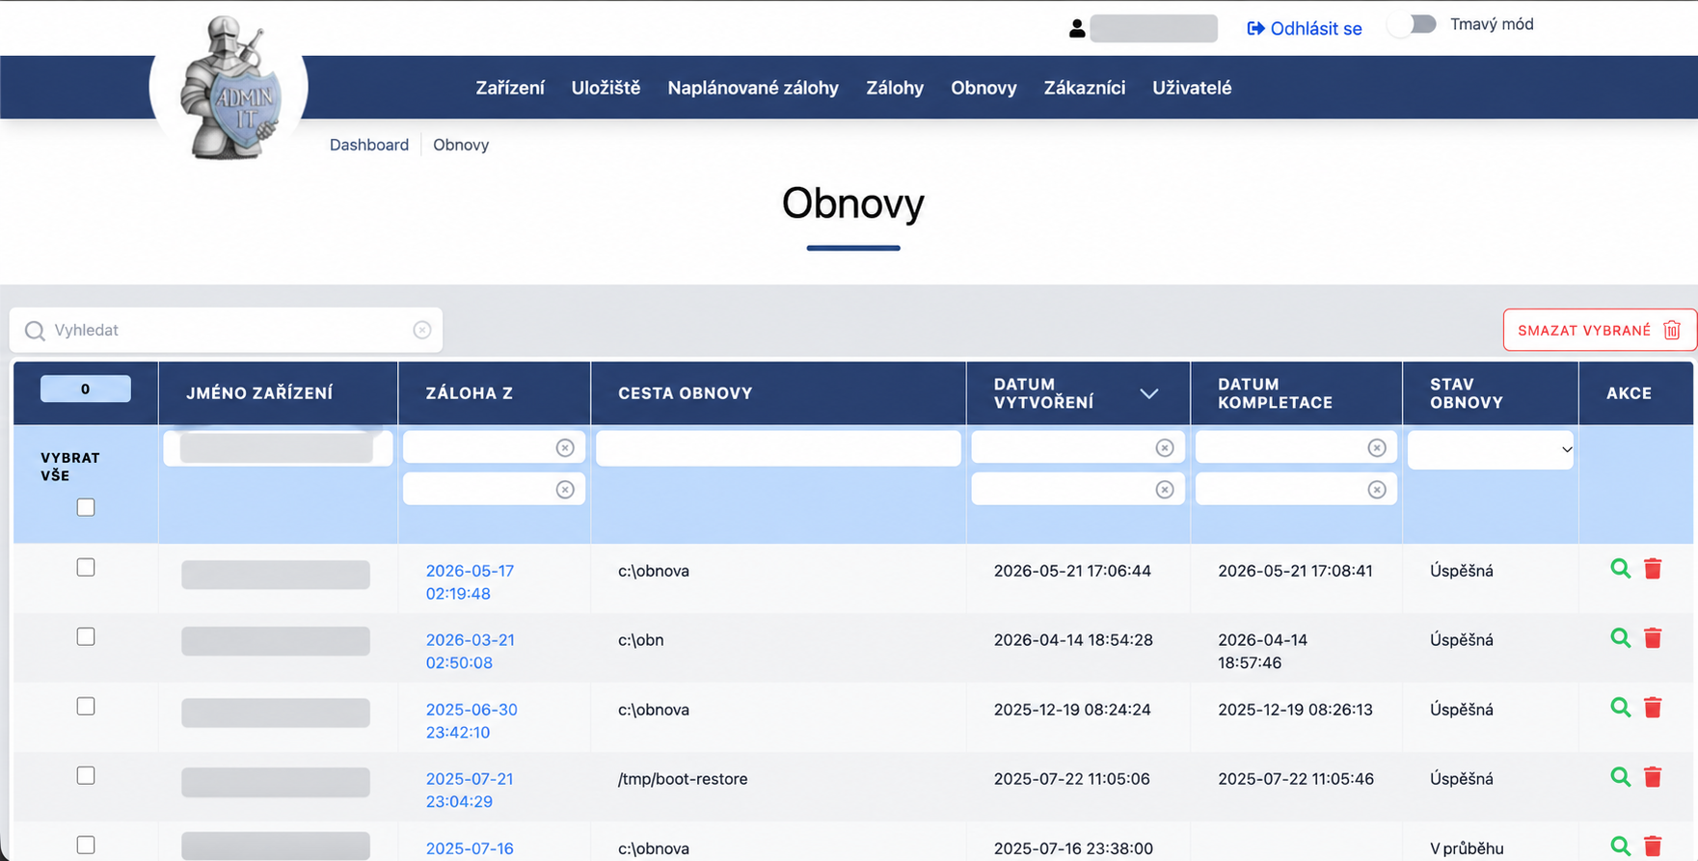
Task: View details of /tmp/boot-restore restore
Action: tap(1621, 777)
